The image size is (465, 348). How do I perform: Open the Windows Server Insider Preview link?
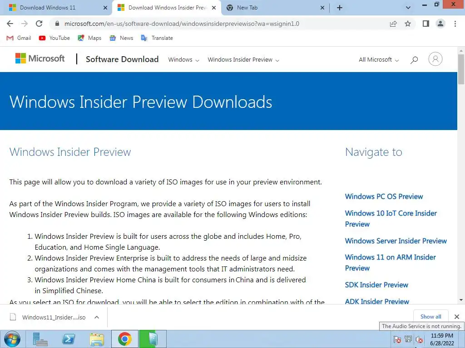point(396,241)
